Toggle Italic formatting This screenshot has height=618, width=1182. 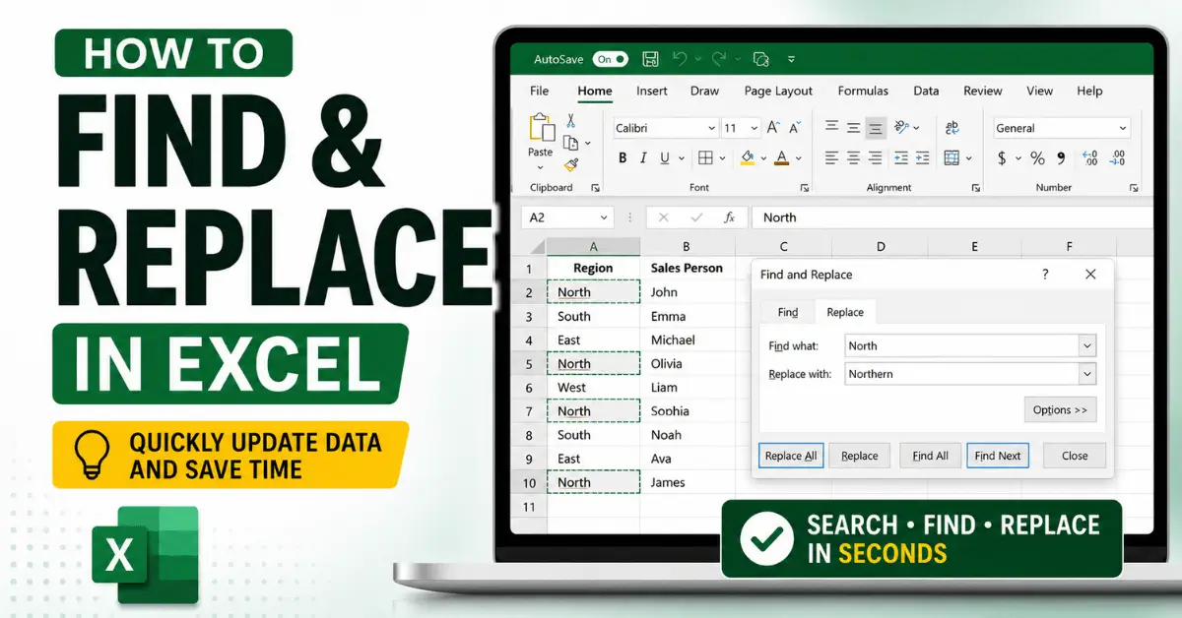pos(644,157)
